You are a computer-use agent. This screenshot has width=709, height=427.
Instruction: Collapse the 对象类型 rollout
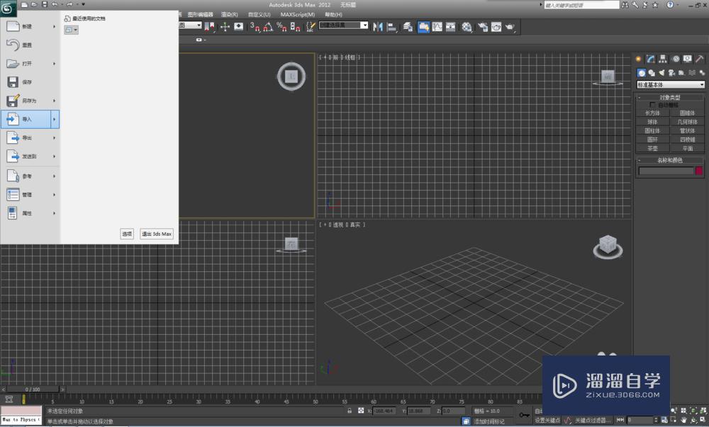point(669,97)
